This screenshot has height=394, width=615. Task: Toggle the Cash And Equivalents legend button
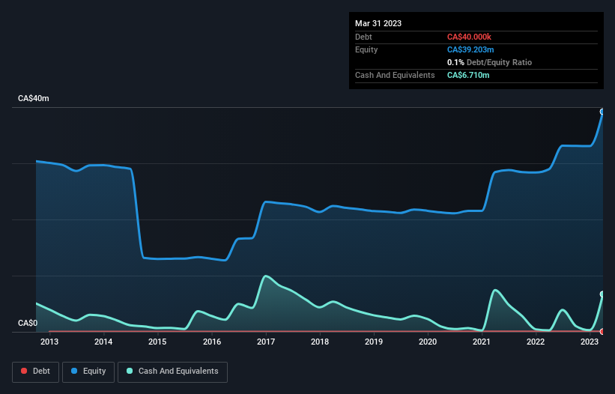tap(172, 372)
